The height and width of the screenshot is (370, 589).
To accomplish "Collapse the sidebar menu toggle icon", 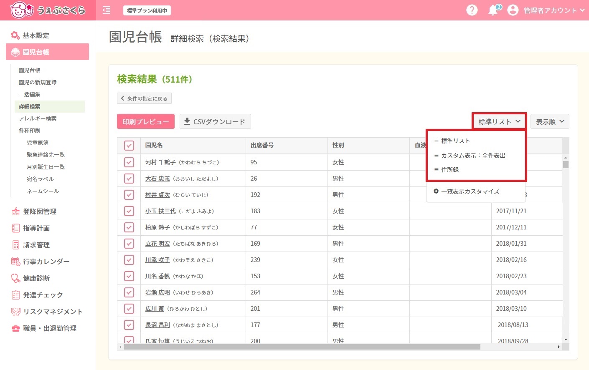I will coord(107,10).
